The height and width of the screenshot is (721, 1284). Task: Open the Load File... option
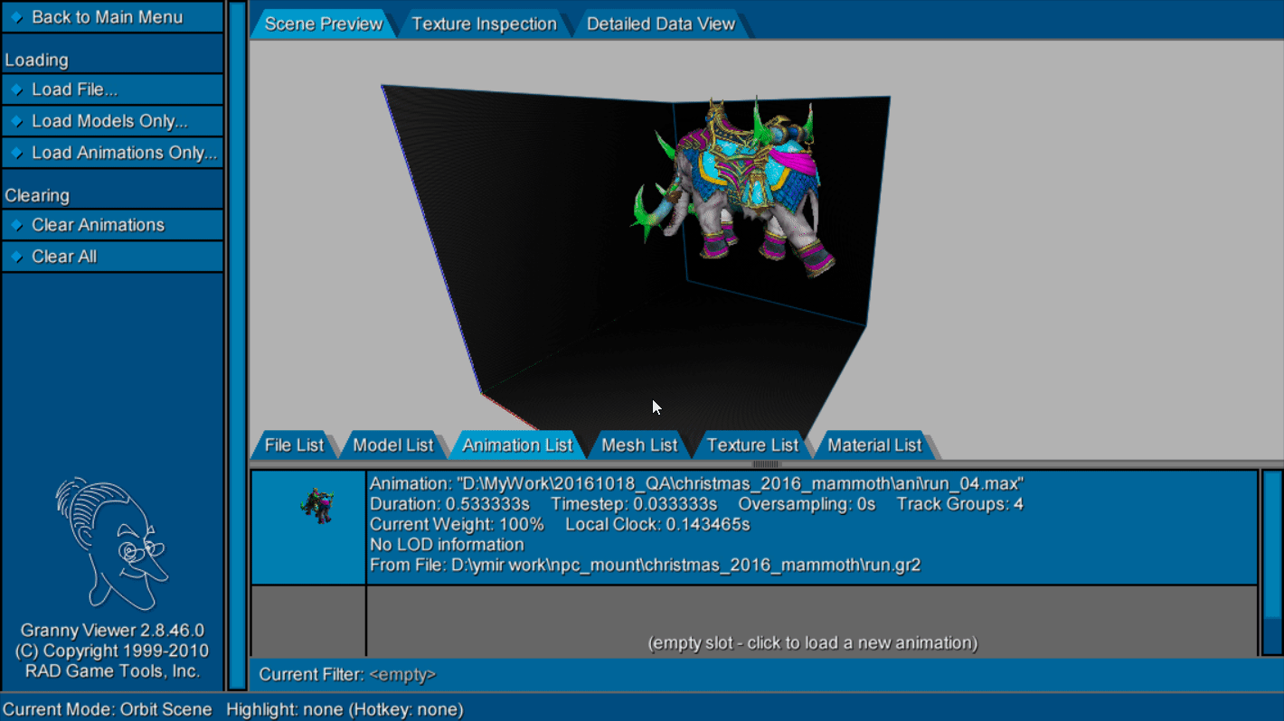[112, 89]
